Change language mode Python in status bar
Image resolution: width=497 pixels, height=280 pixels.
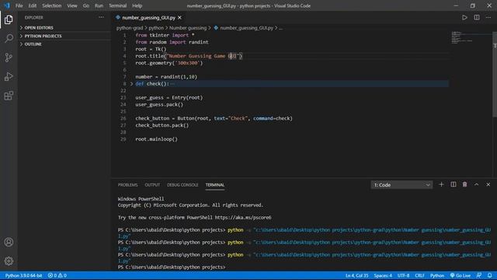[x=436, y=275]
